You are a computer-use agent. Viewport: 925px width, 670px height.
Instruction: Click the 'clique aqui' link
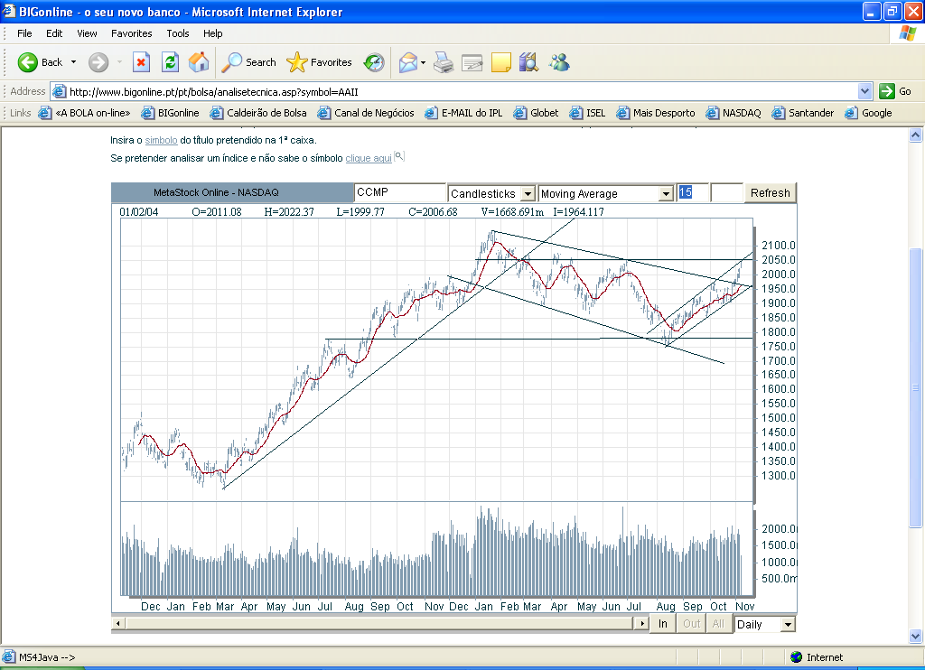click(x=368, y=158)
